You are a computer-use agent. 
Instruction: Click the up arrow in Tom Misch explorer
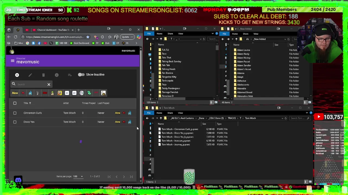(x=161, y=118)
